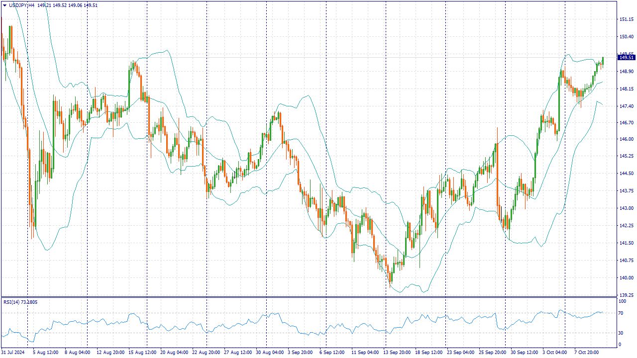Screen dimensions: 637x358
Task: Select the 8 Aug 04:00 time label
Action: point(77,353)
